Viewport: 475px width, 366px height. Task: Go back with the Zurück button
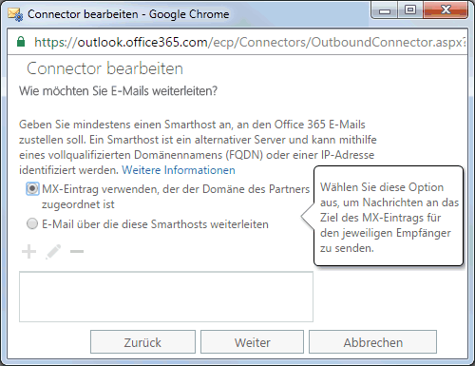point(142,342)
